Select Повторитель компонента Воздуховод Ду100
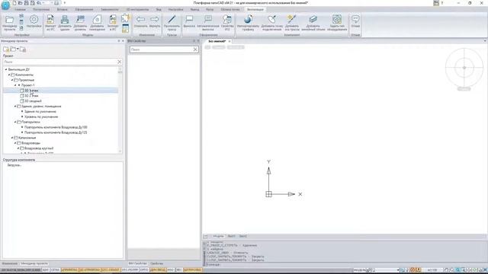Screen dimensions: 488x274 (x=56, y=127)
